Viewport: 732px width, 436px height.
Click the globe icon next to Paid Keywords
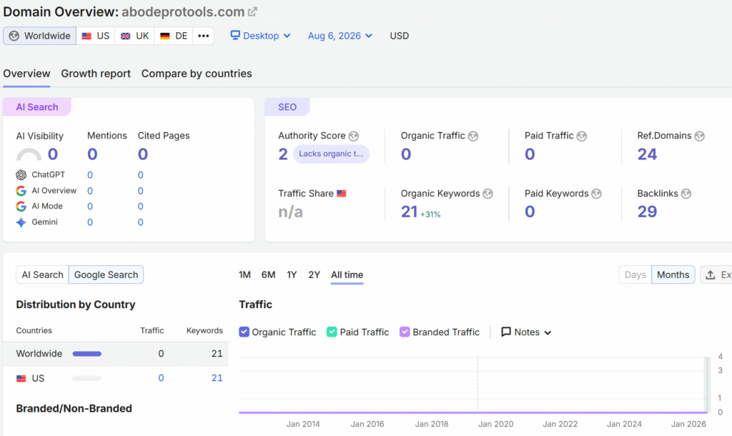pyautogui.click(x=597, y=194)
